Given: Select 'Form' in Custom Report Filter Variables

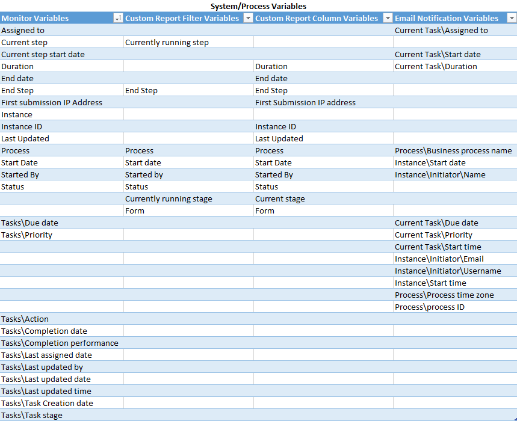Looking at the screenshot, I should (x=188, y=210).
